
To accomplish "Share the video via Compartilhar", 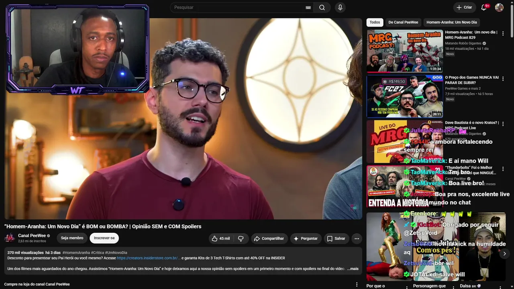I will (269, 238).
